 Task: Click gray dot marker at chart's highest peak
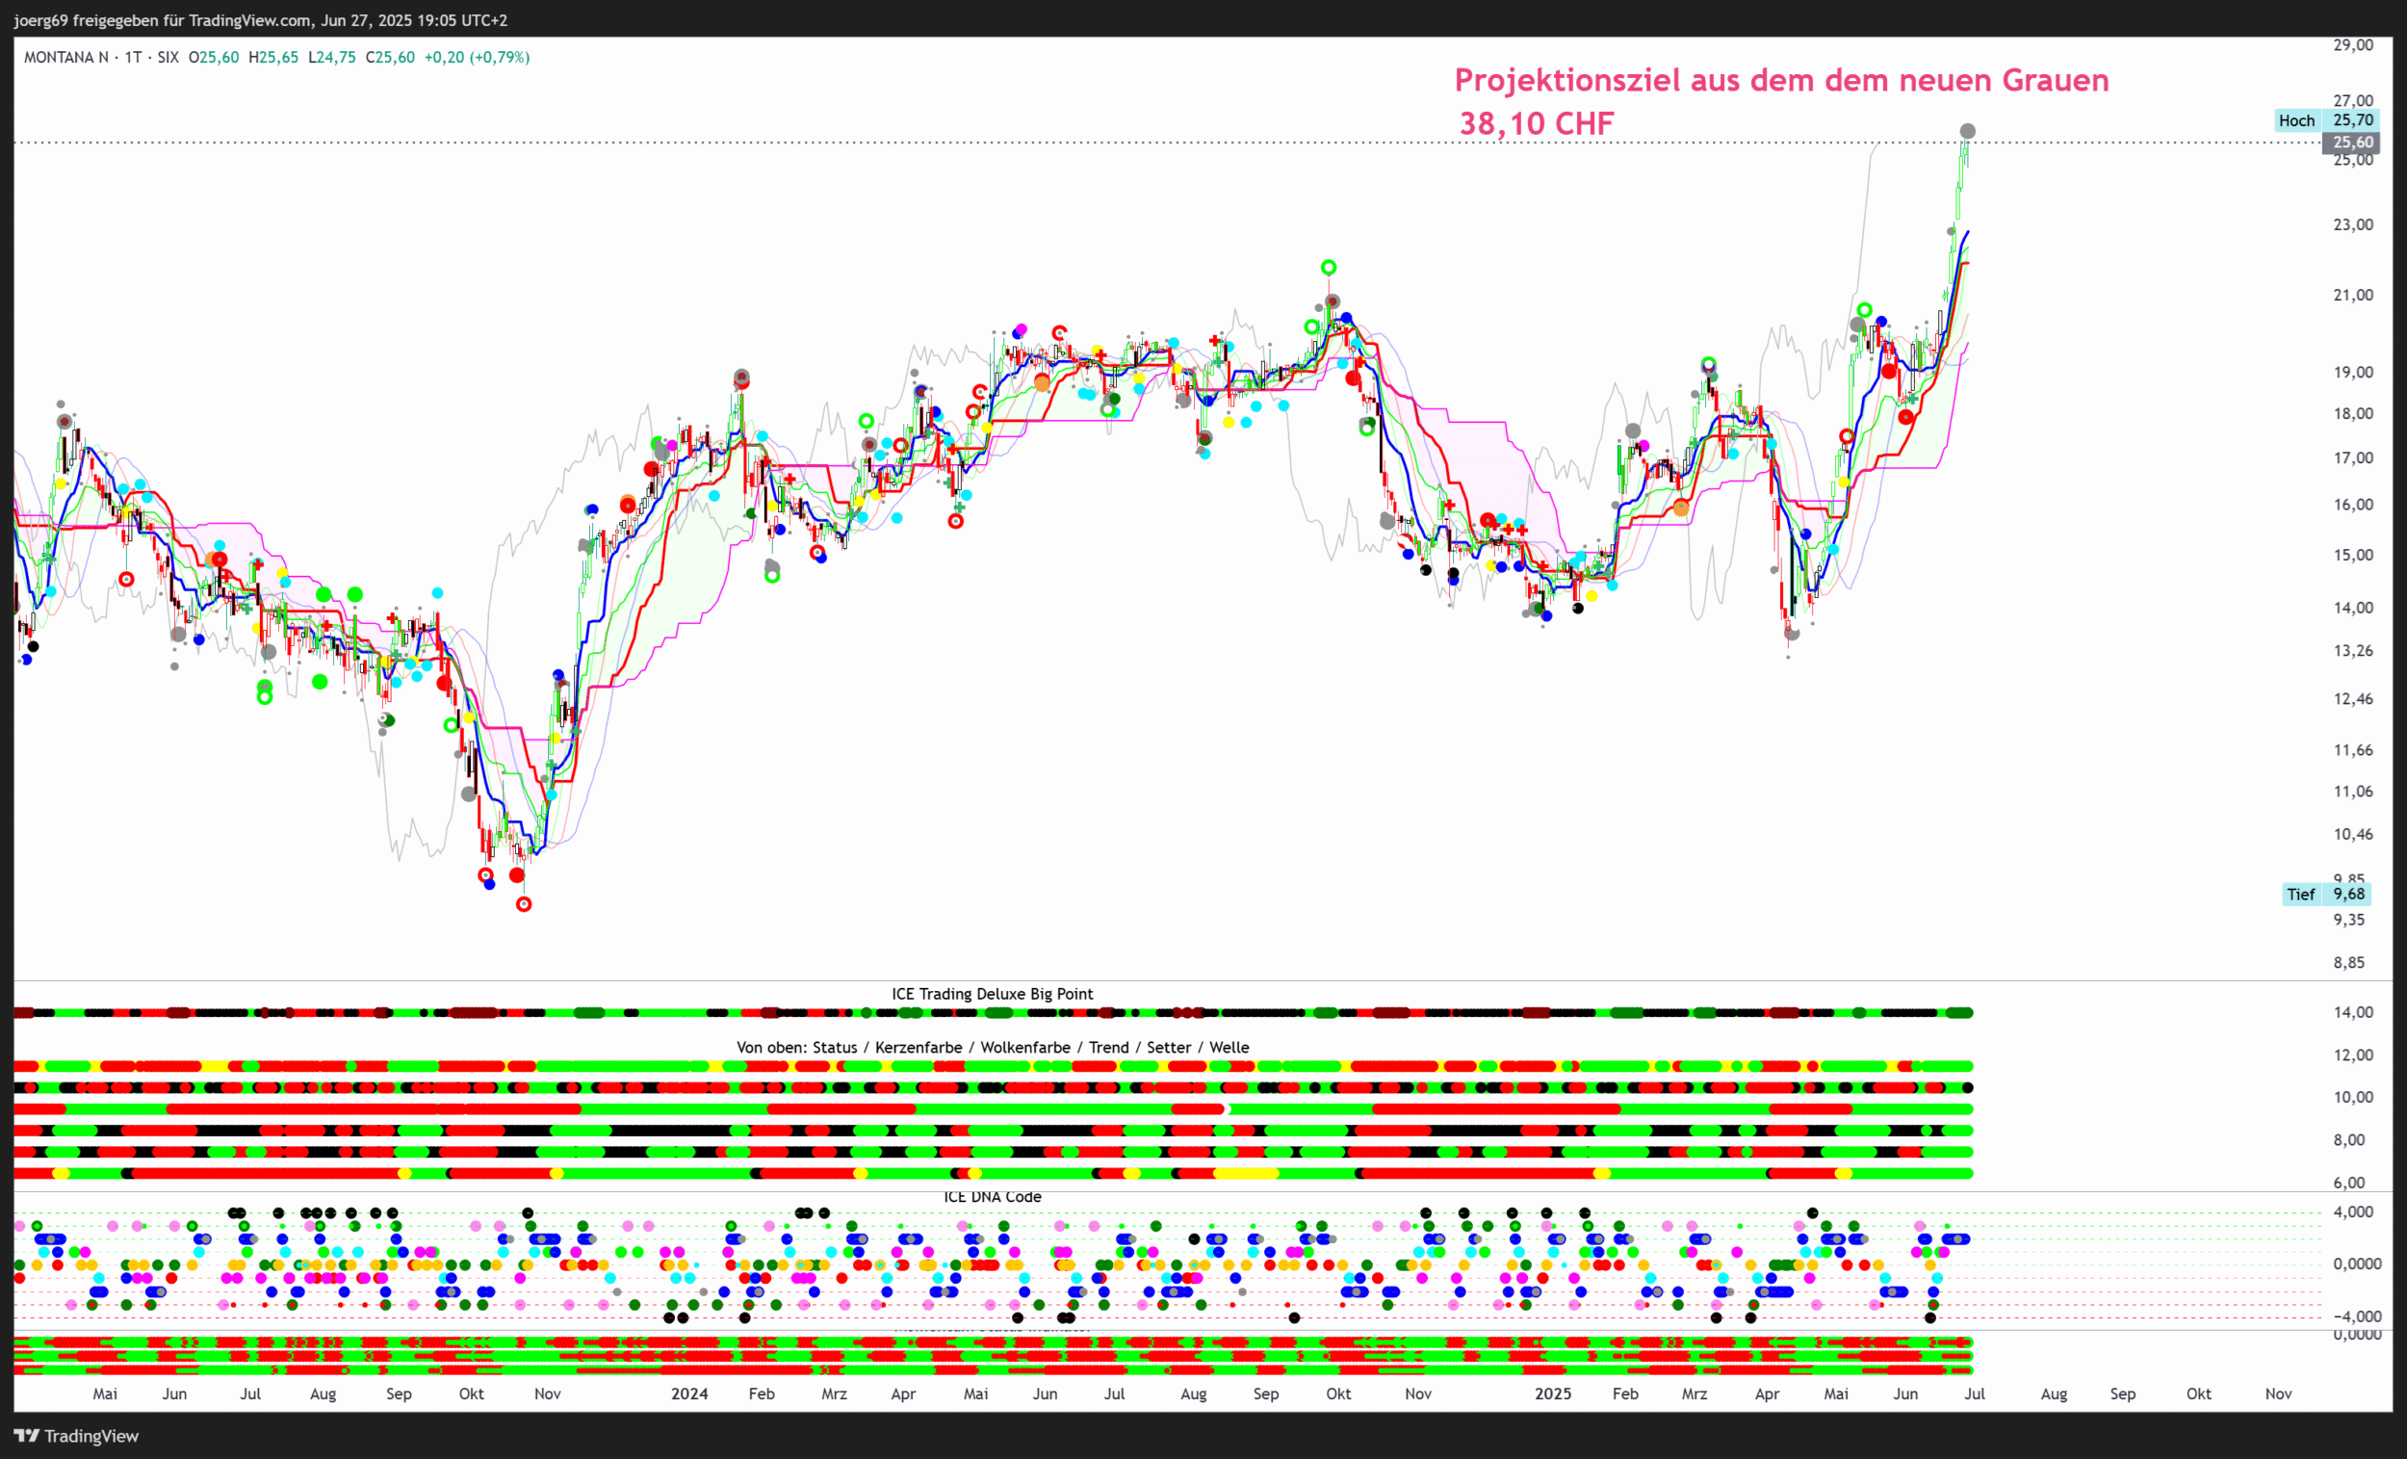[x=1967, y=131]
